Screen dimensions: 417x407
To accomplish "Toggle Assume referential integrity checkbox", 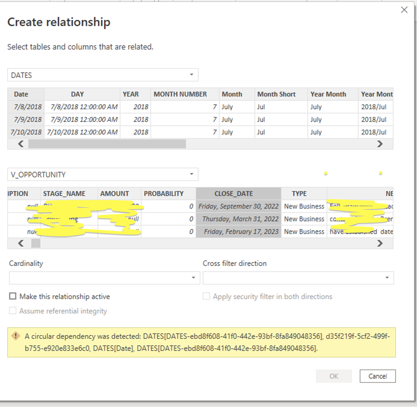I will pos(13,311).
